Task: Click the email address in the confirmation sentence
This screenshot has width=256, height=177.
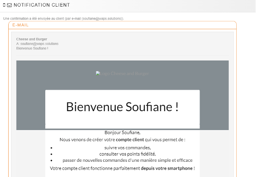Action: pyautogui.click(x=102, y=19)
